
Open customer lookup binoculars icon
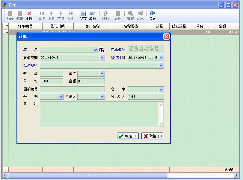click(x=102, y=50)
